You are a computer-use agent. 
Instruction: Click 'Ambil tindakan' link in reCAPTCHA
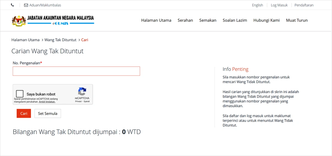click(47, 102)
